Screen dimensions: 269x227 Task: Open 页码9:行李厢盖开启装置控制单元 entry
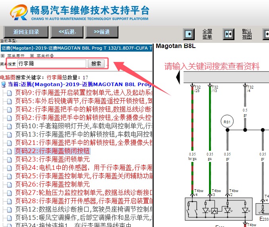[x=84, y=93]
